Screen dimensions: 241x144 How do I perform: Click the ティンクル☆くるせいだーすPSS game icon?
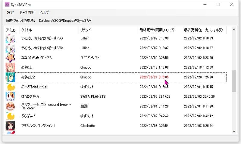coord(10,38)
